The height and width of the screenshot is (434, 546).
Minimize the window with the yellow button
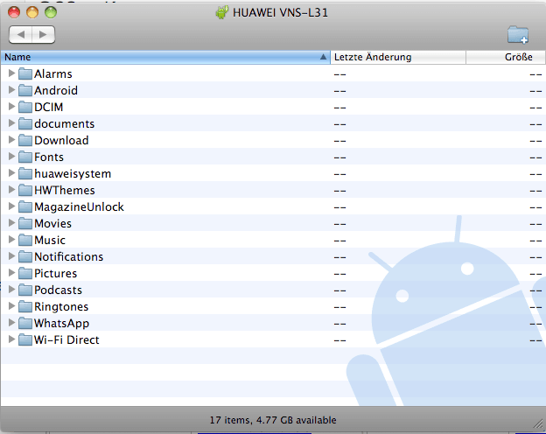pyautogui.click(x=32, y=12)
